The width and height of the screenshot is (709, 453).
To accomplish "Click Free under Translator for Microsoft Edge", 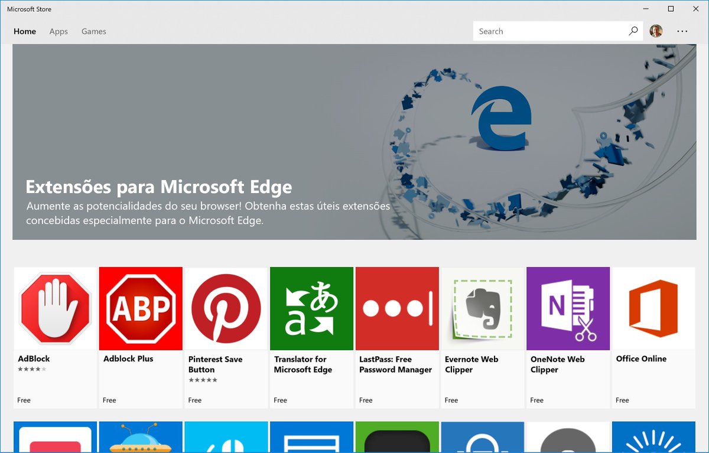I will (281, 400).
